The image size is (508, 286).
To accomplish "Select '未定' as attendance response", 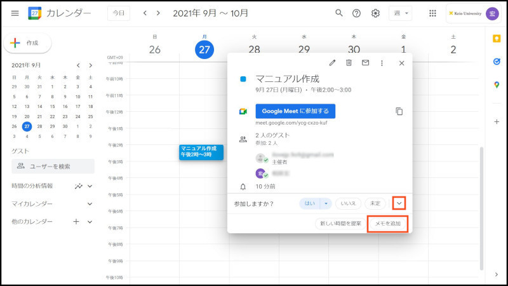I will pyautogui.click(x=375, y=203).
